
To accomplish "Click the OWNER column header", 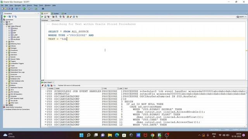I will click(51, 88).
